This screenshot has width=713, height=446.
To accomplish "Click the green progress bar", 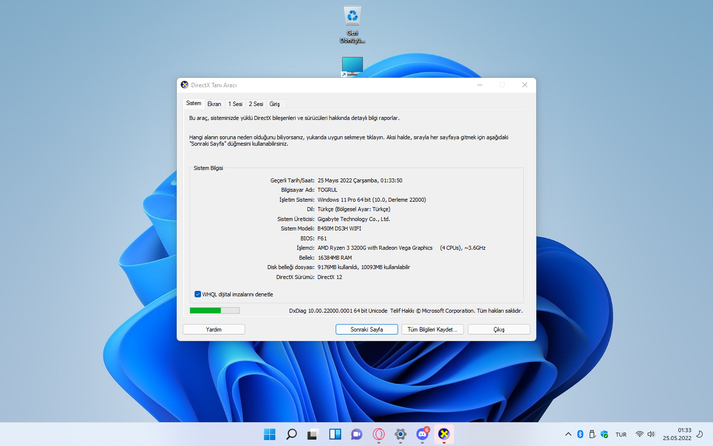I will 214,311.
